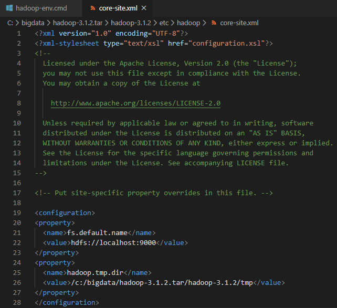Click the comment start marker on line 3
The height and width of the screenshot is (308, 337).
tap(43, 54)
